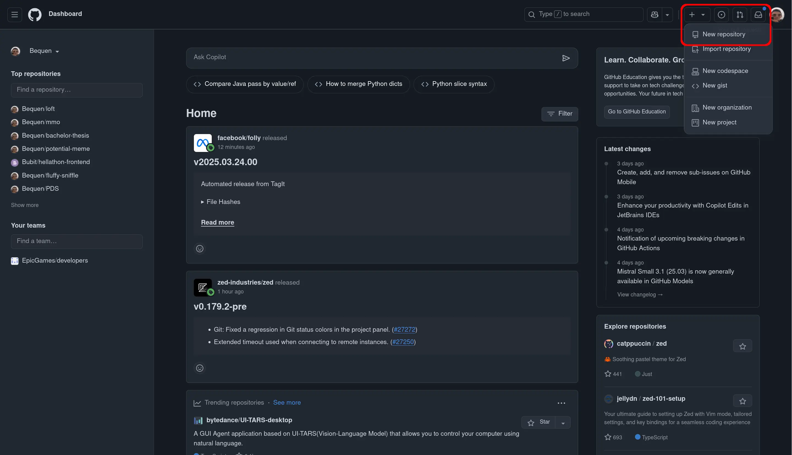
Task: Send Ask Copilot prompt arrow
Action: pyautogui.click(x=566, y=58)
